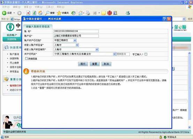The image size is (193, 139).
Task: Click the Print icon in toolbar
Action: click(88, 13)
